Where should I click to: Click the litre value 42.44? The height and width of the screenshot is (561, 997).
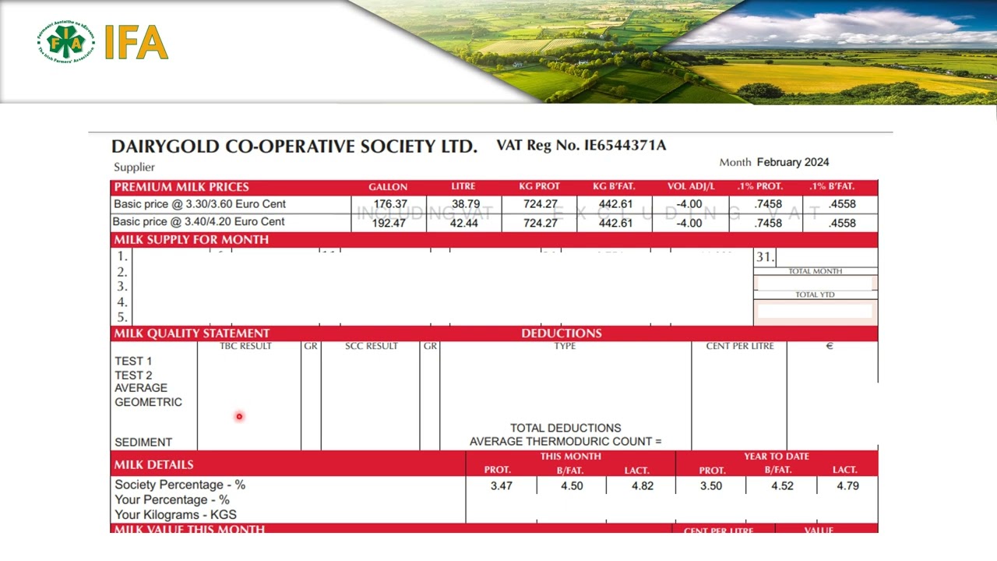pyautogui.click(x=465, y=223)
